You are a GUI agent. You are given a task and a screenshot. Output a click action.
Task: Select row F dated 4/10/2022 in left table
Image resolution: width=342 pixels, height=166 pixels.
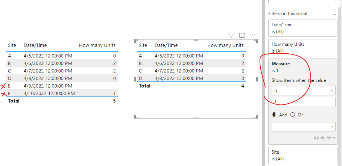click(x=62, y=93)
